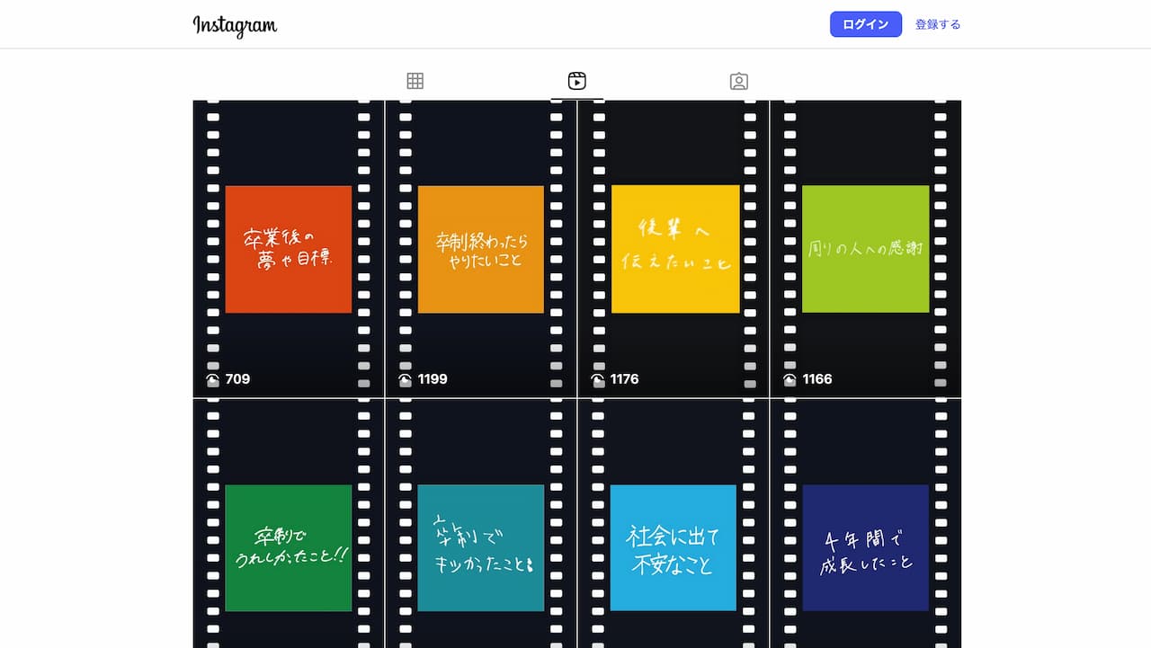Click the play count icon beside 1199
This screenshot has height=648, width=1151.
coord(406,379)
